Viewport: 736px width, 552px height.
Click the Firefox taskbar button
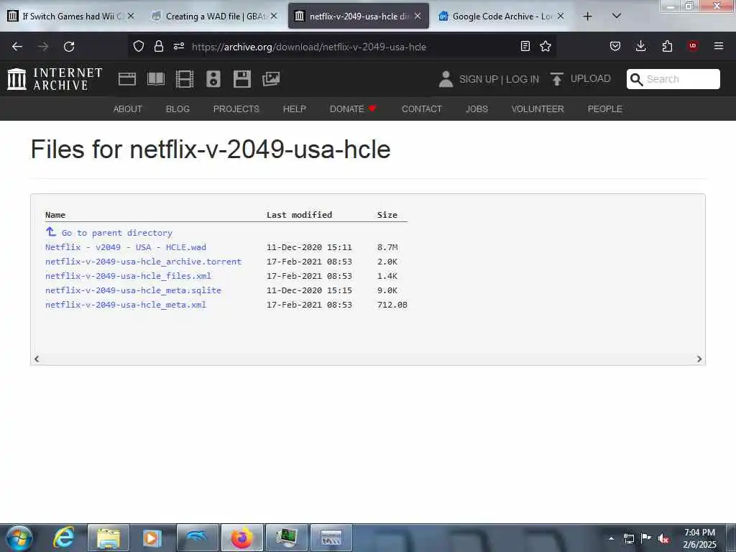pos(241,538)
